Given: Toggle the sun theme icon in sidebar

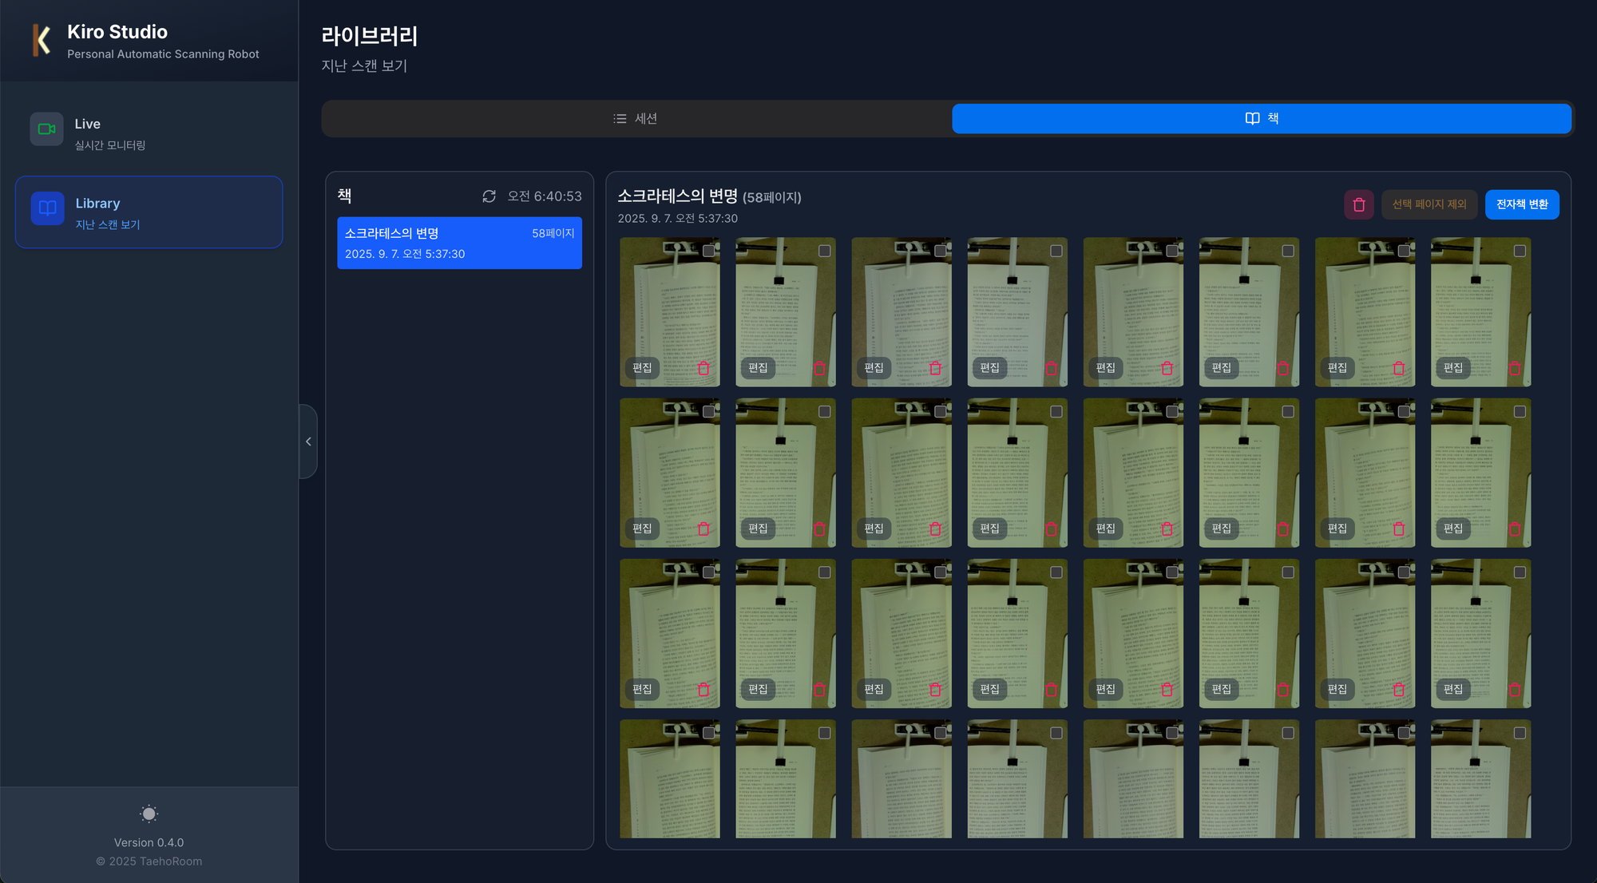Looking at the screenshot, I should point(149,814).
